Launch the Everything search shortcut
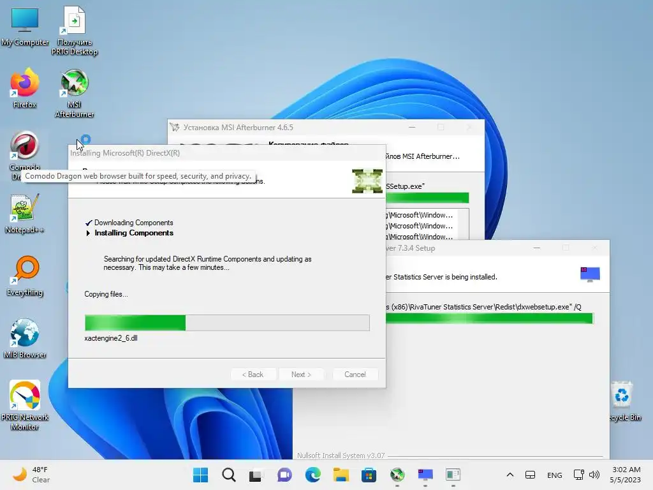The image size is (653, 490). 25,276
